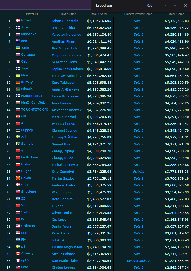Open Cr1t player ID link
The image size is (191, 271).
pyautogui.click(x=25, y=185)
